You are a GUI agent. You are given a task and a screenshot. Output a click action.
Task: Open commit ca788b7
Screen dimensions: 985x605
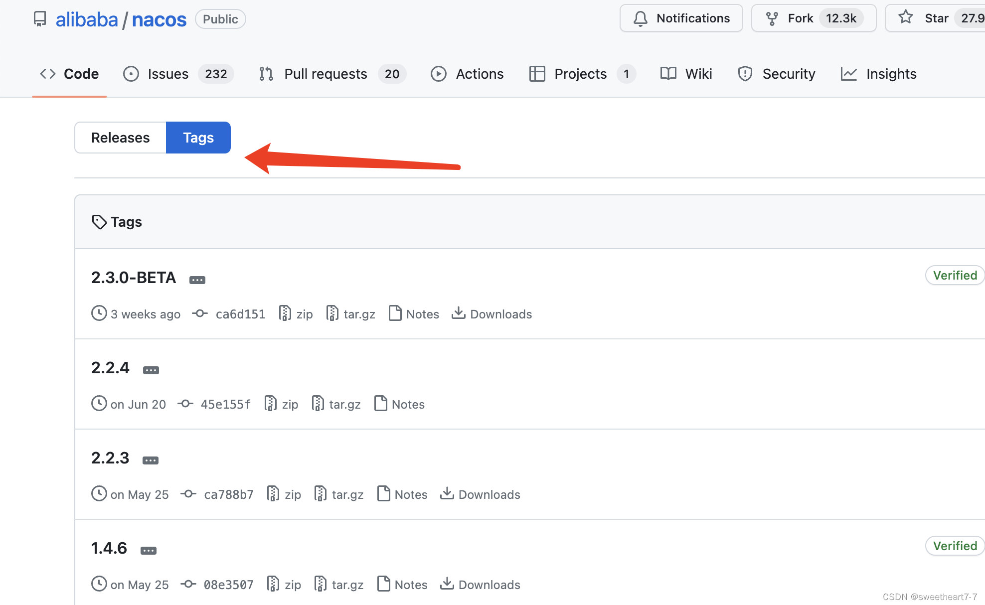(229, 494)
